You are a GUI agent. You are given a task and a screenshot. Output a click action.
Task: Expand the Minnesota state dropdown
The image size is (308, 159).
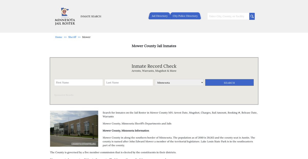(179, 83)
